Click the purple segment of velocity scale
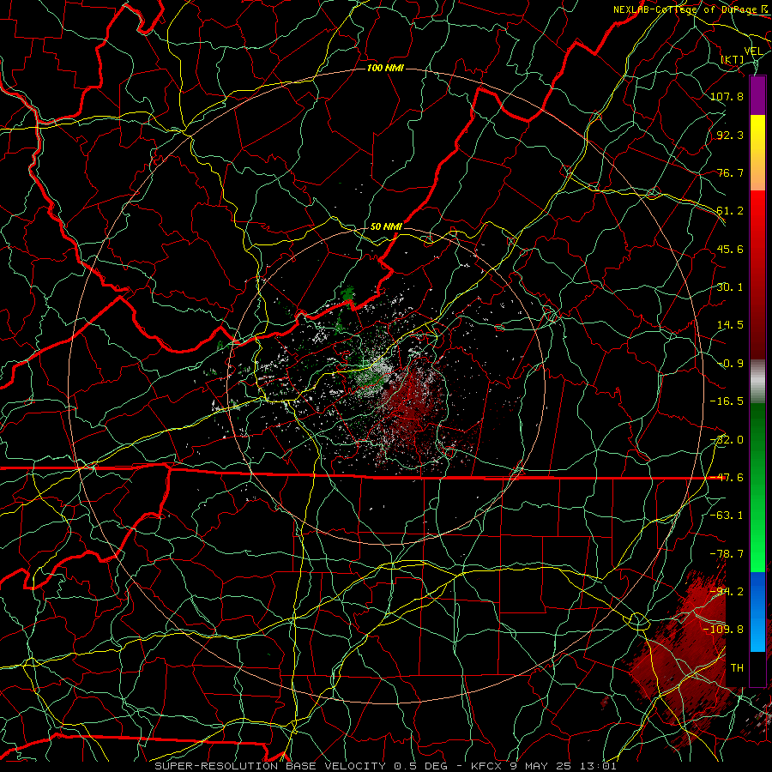 [x=757, y=95]
